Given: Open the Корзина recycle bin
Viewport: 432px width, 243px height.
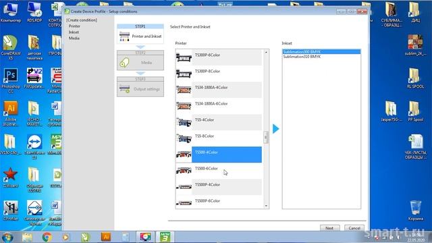Looking at the screenshot, I should 416,211.
